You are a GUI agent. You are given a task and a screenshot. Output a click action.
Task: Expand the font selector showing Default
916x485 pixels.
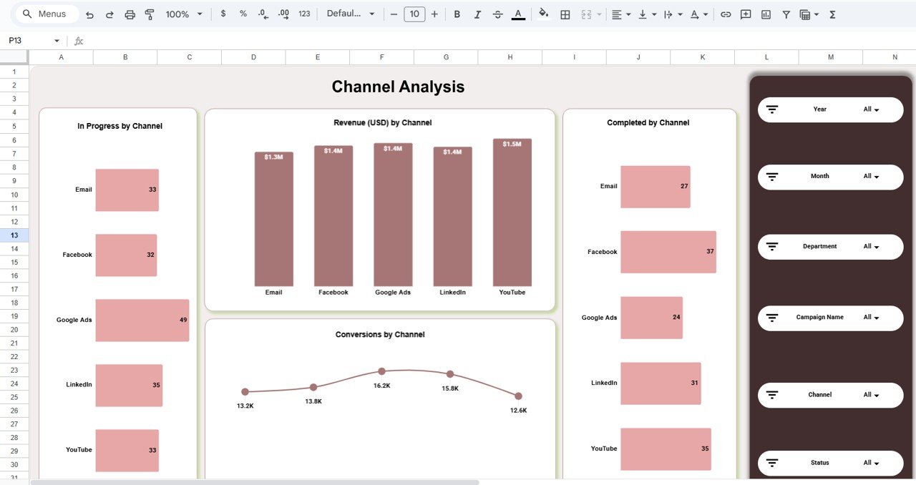tap(351, 14)
